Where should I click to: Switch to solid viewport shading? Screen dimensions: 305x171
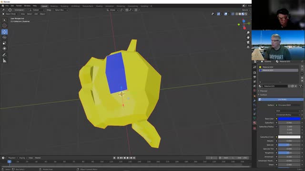240,14
